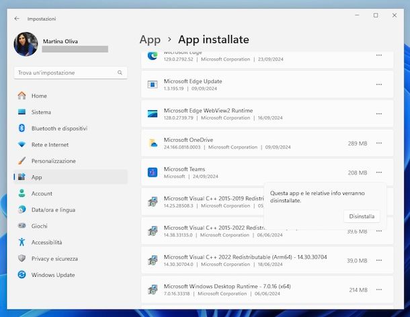
Task: Click the Microsoft Teams icon
Action: 153,173
